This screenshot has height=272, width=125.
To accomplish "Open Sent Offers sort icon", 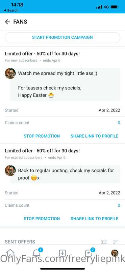I will [x=116, y=242].
